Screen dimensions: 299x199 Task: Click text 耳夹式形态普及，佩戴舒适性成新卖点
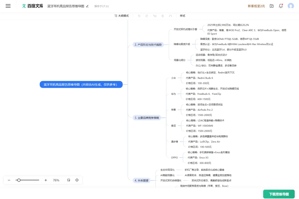211,181
